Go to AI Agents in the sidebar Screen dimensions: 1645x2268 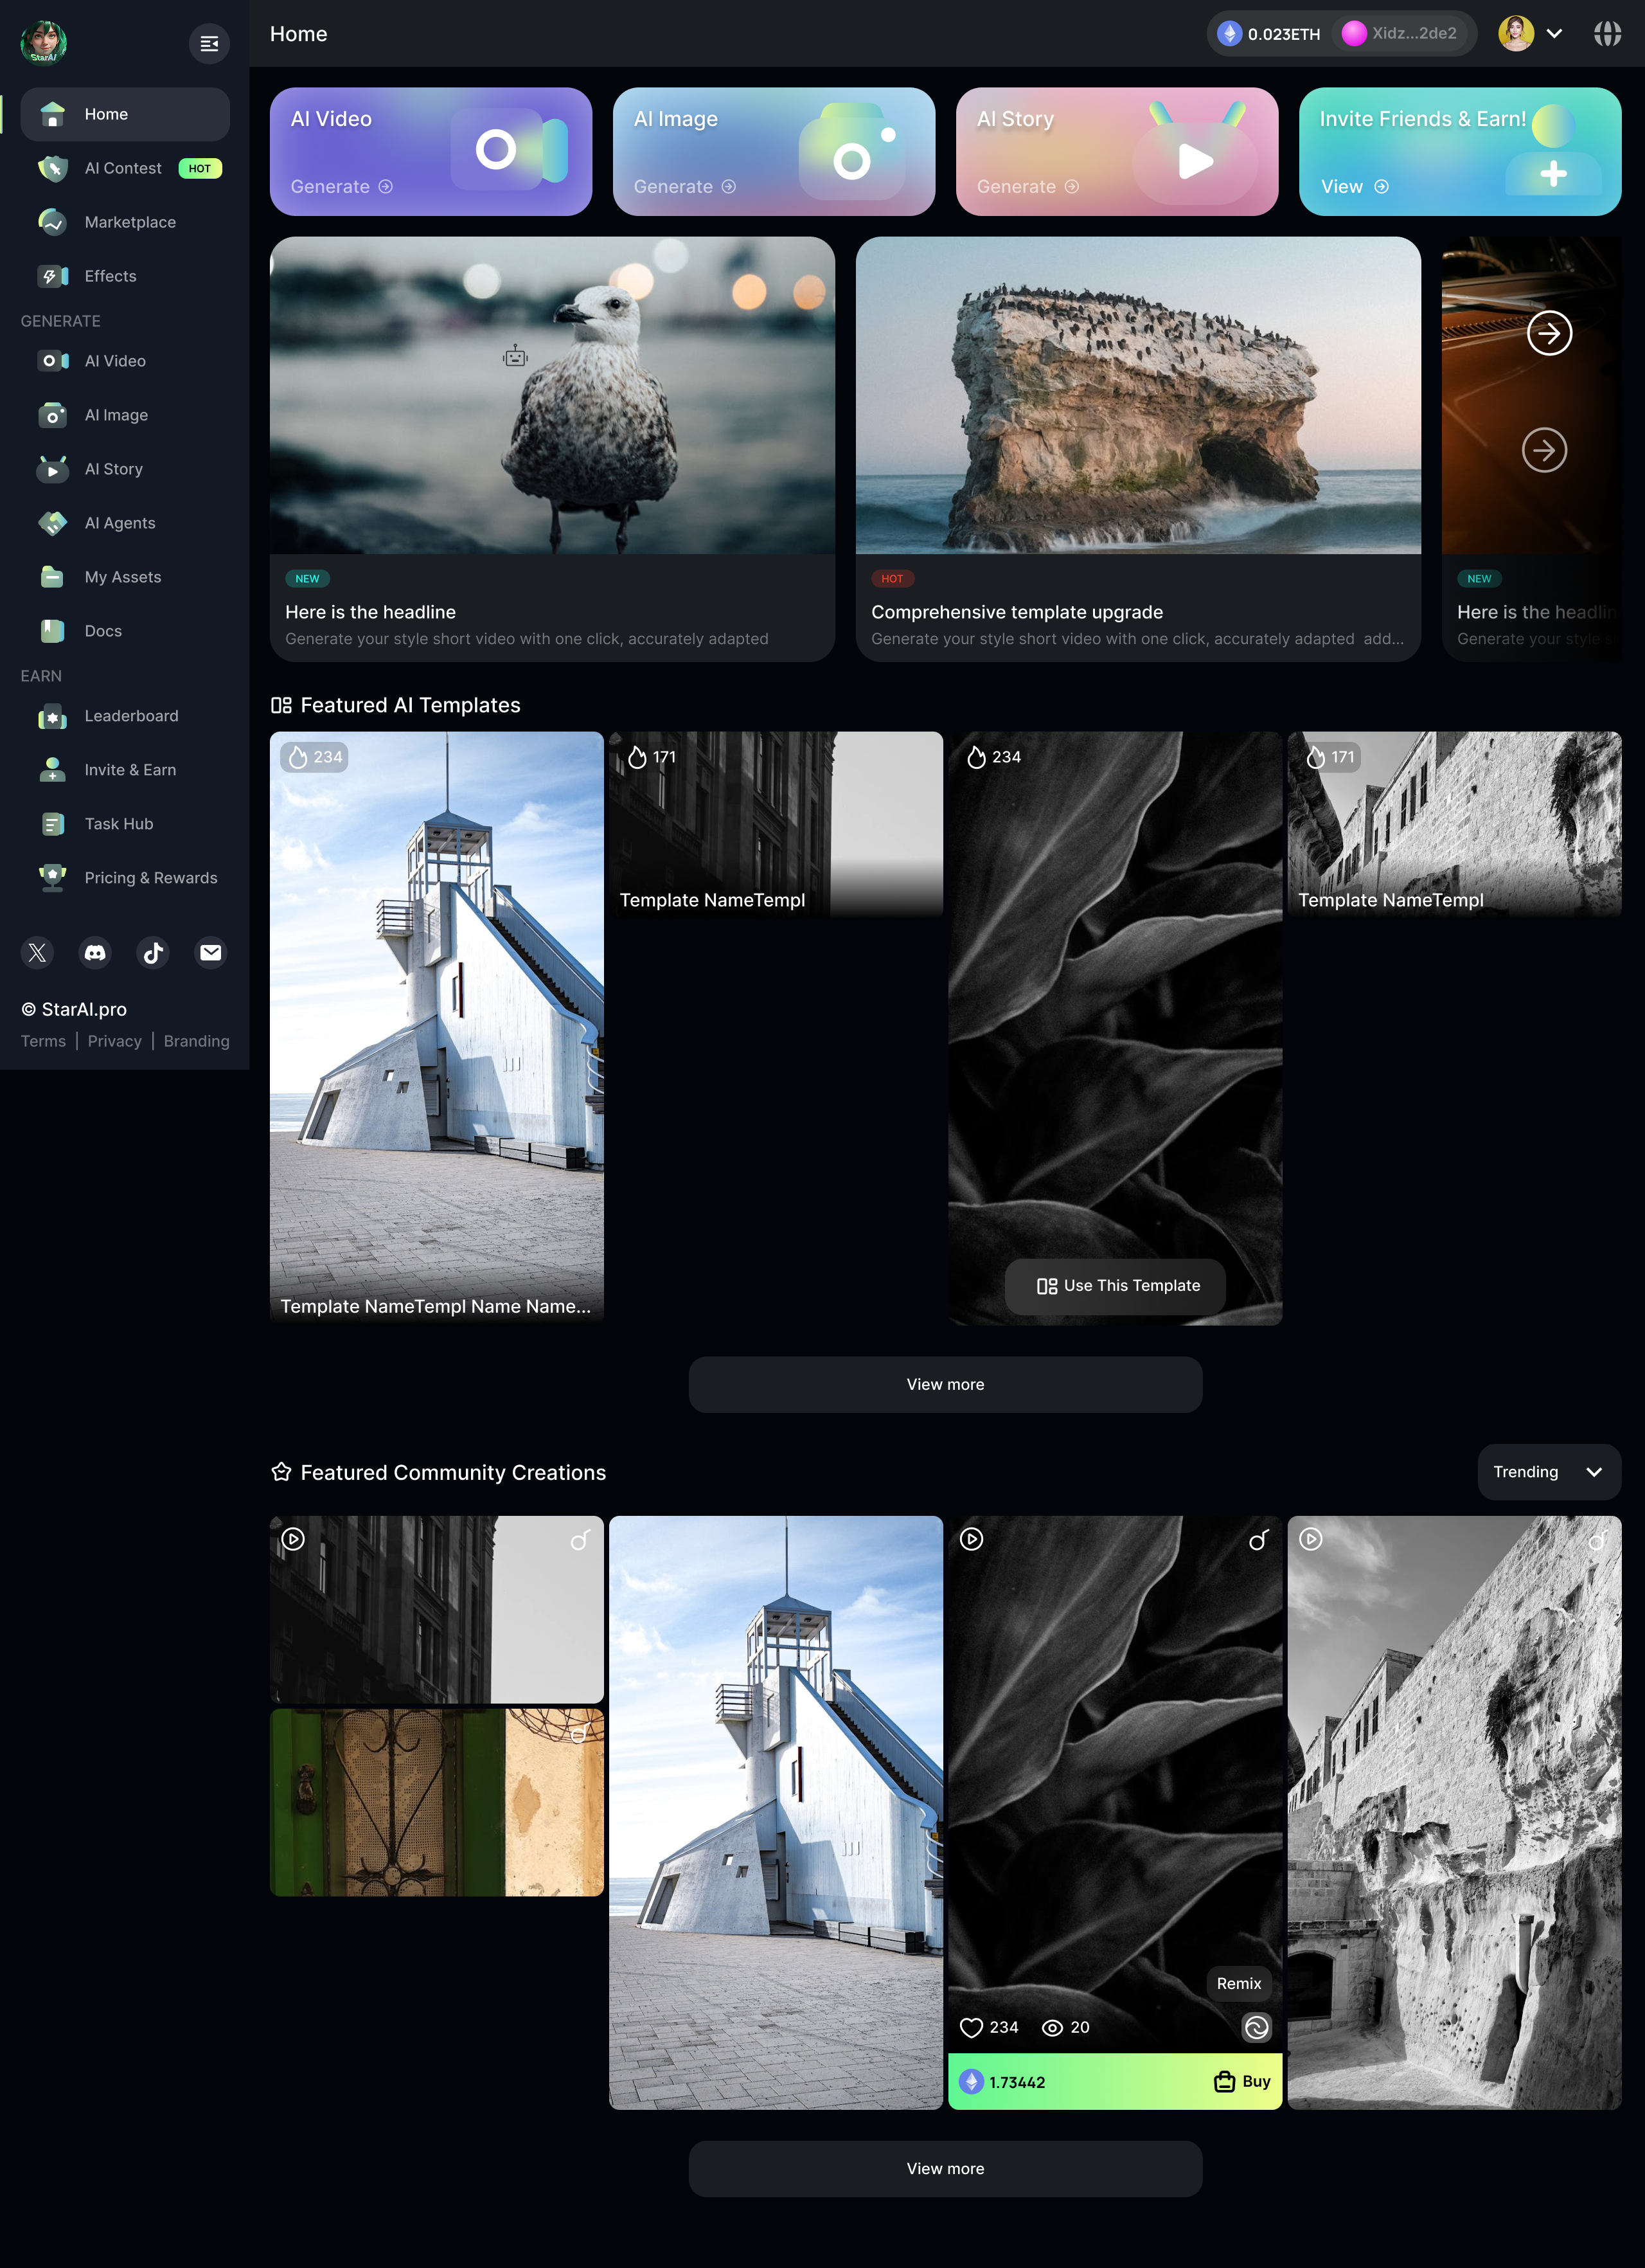point(120,523)
